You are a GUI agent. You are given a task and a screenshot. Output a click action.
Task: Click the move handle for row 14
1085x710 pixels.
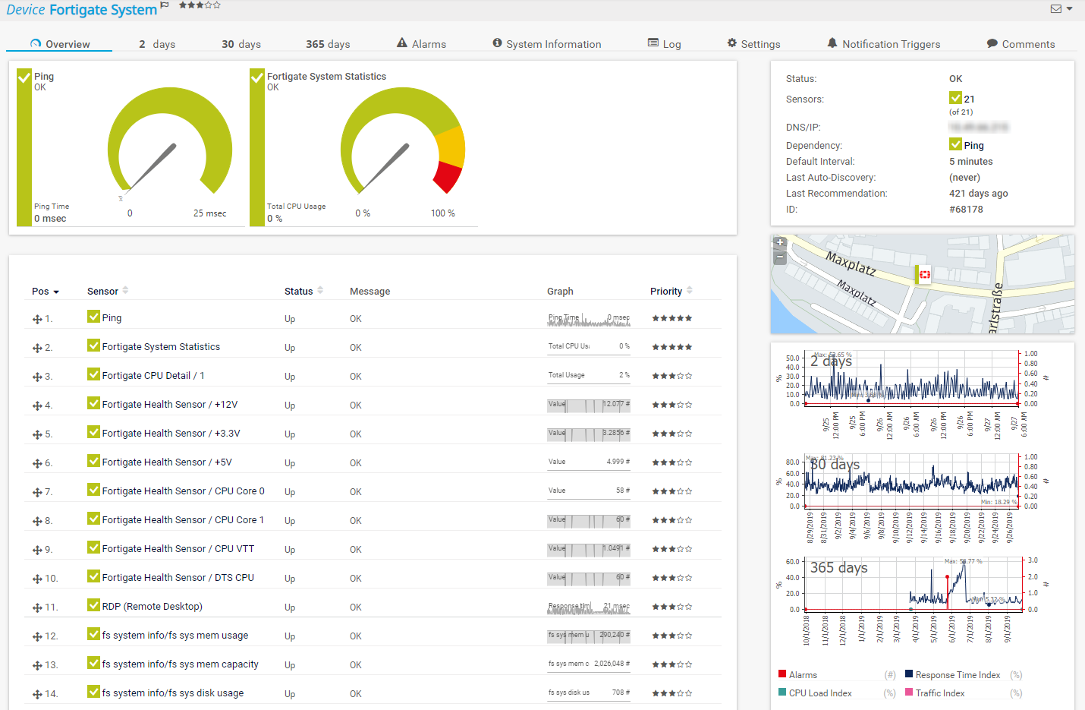[x=37, y=695]
